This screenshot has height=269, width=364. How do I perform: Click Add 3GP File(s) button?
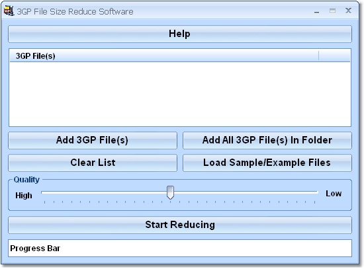[x=93, y=140]
